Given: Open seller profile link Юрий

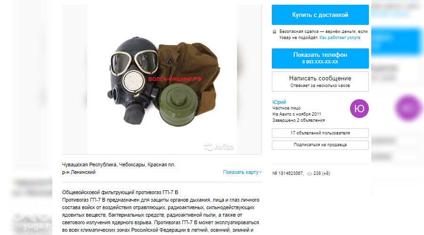Looking at the screenshot, I should pyautogui.click(x=279, y=102).
